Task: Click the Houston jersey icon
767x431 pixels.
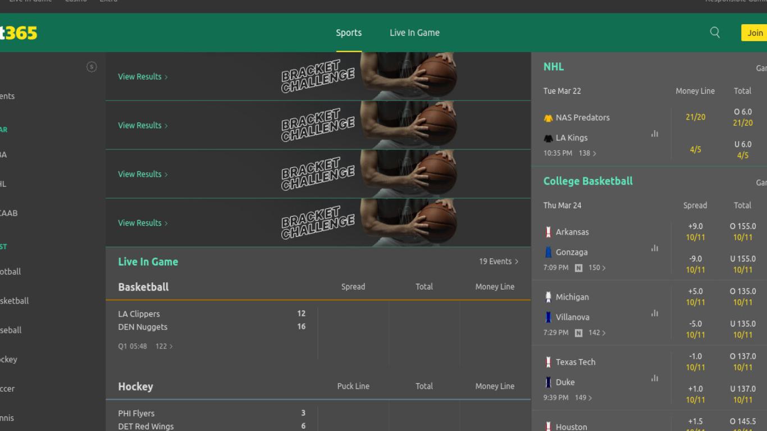Action: point(548,427)
